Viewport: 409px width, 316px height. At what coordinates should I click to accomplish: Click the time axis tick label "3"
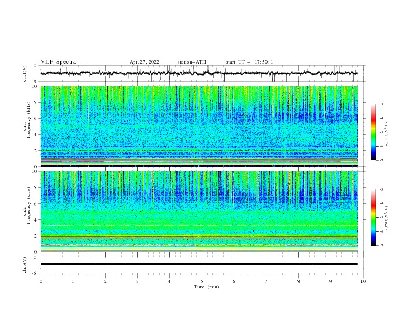137,281
